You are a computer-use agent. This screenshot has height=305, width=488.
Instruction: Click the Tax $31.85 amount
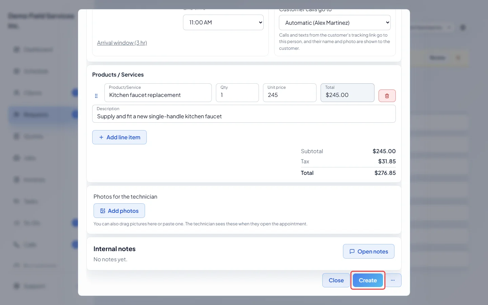click(x=387, y=161)
